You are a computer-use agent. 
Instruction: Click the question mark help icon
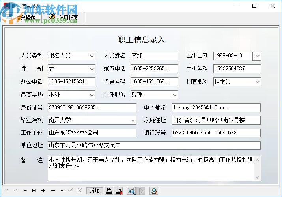pos(52,17)
